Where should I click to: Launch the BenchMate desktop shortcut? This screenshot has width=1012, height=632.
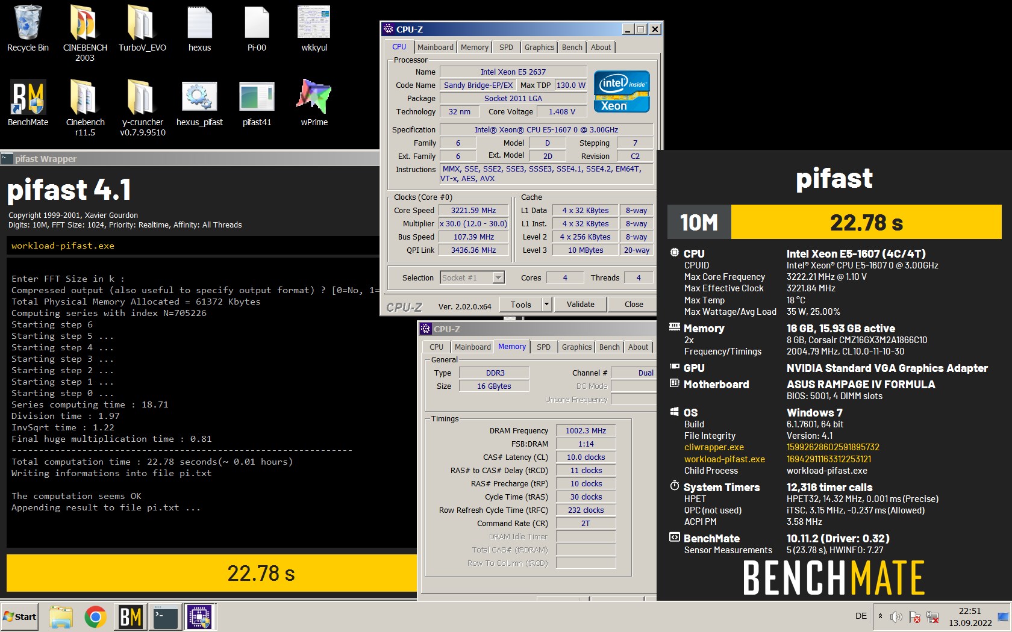coord(28,103)
